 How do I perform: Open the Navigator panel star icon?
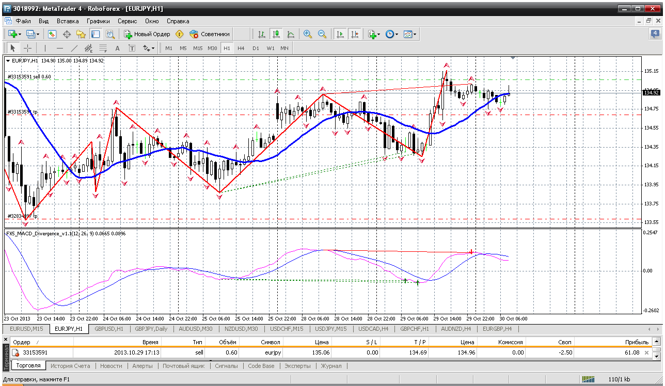81,34
